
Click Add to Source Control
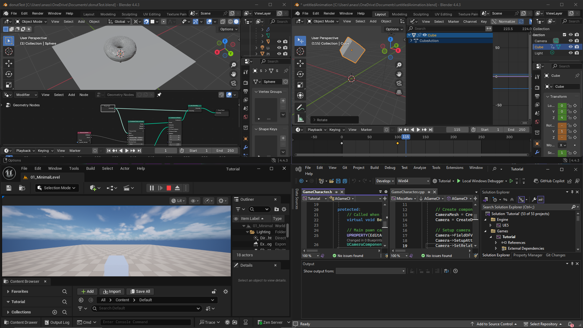coord(494,324)
